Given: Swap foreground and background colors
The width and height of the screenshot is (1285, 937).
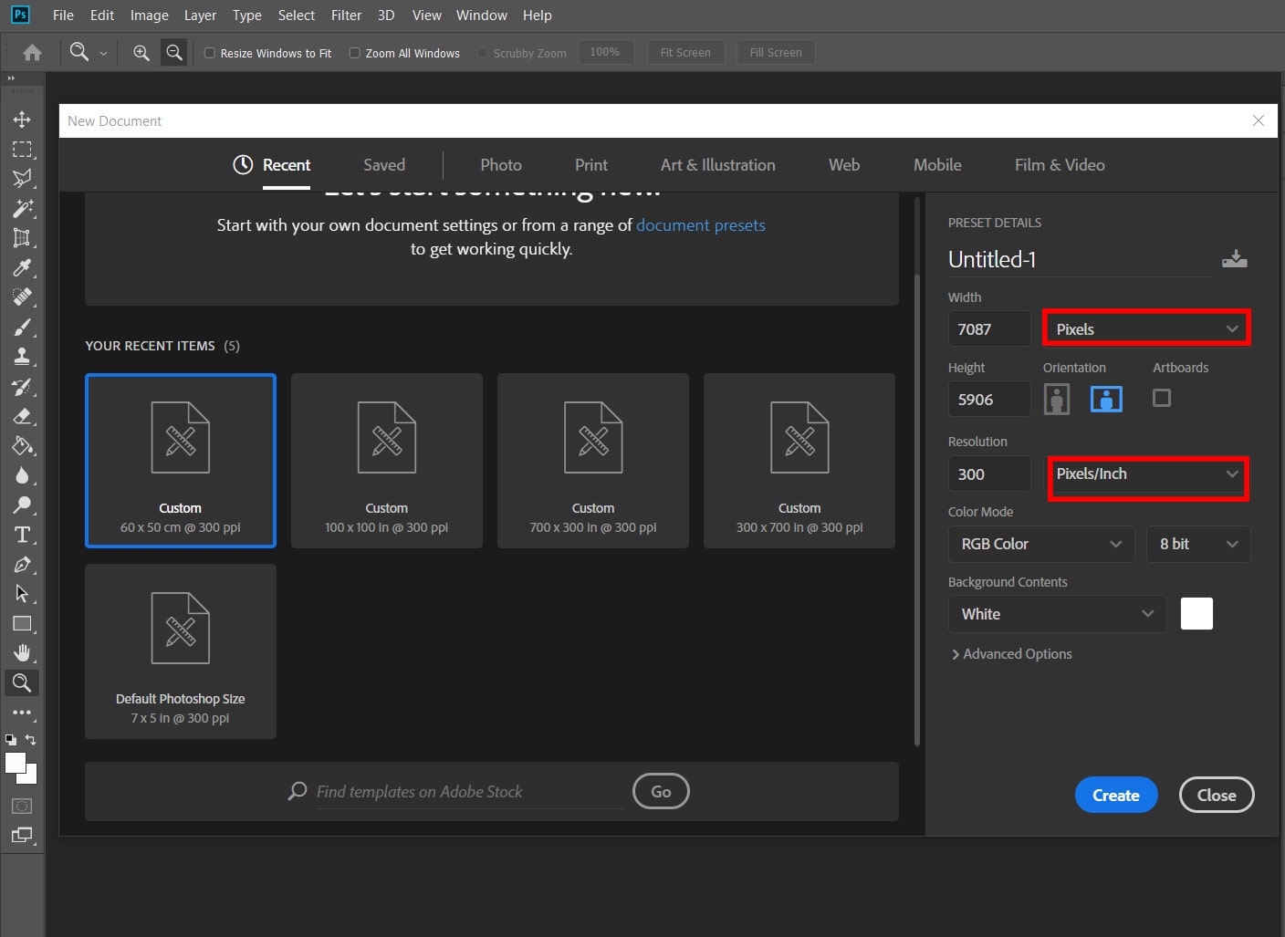Looking at the screenshot, I should click(x=31, y=740).
